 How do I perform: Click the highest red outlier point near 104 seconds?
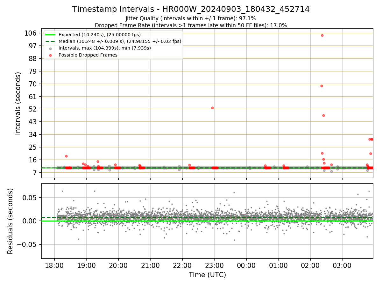[322, 35]
